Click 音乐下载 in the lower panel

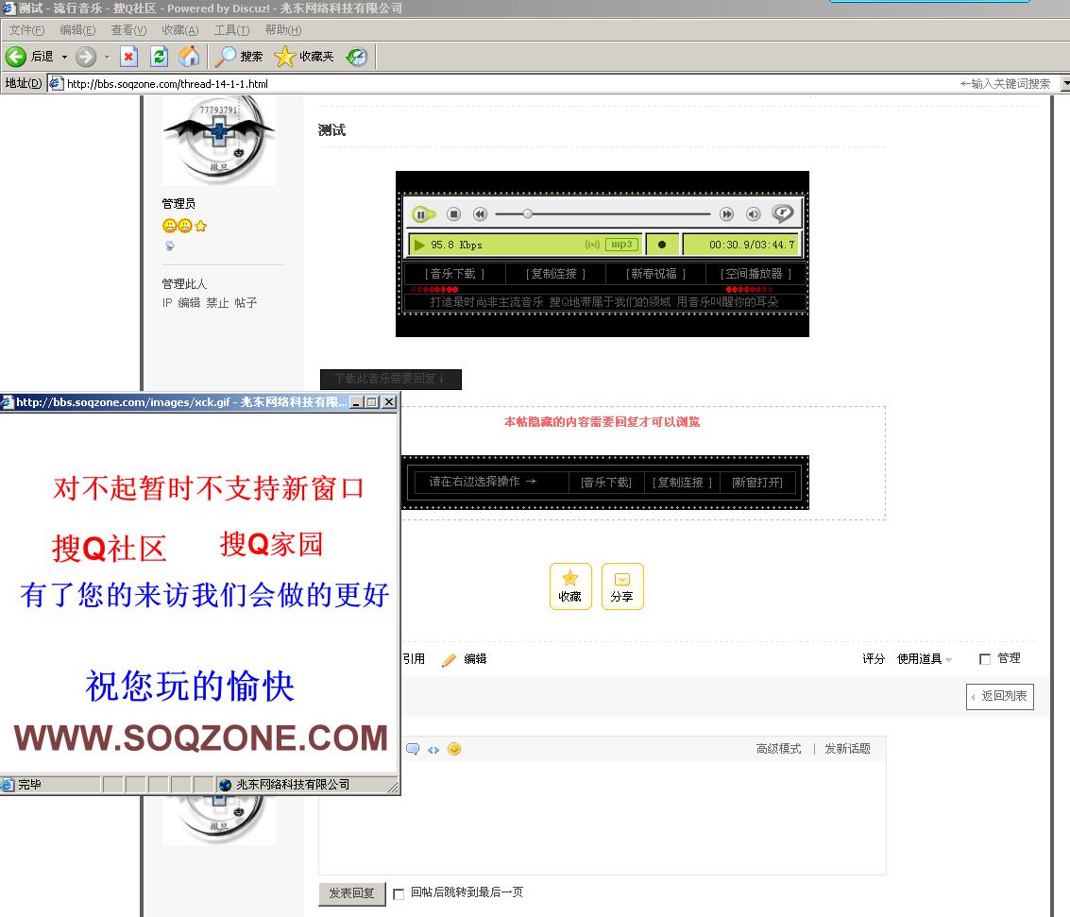pyautogui.click(x=606, y=483)
